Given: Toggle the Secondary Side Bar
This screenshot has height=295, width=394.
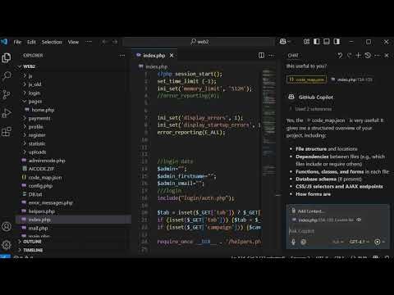Looking at the screenshot, I should pyautogui.click(x=337, y=42).
